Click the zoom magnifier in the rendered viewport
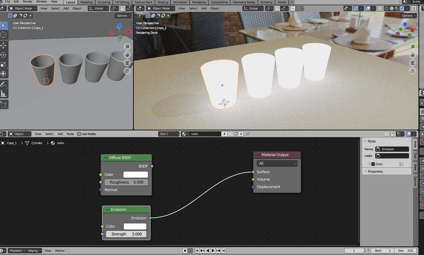Screen dimensions: 424x255 (x=413, y=47)
